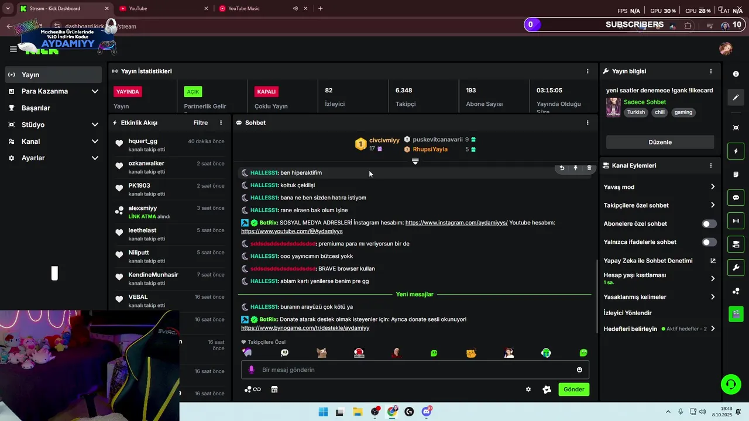
Task: Click the Sadece Sohbet category thumbnail
Action: (x=613, y=107)
